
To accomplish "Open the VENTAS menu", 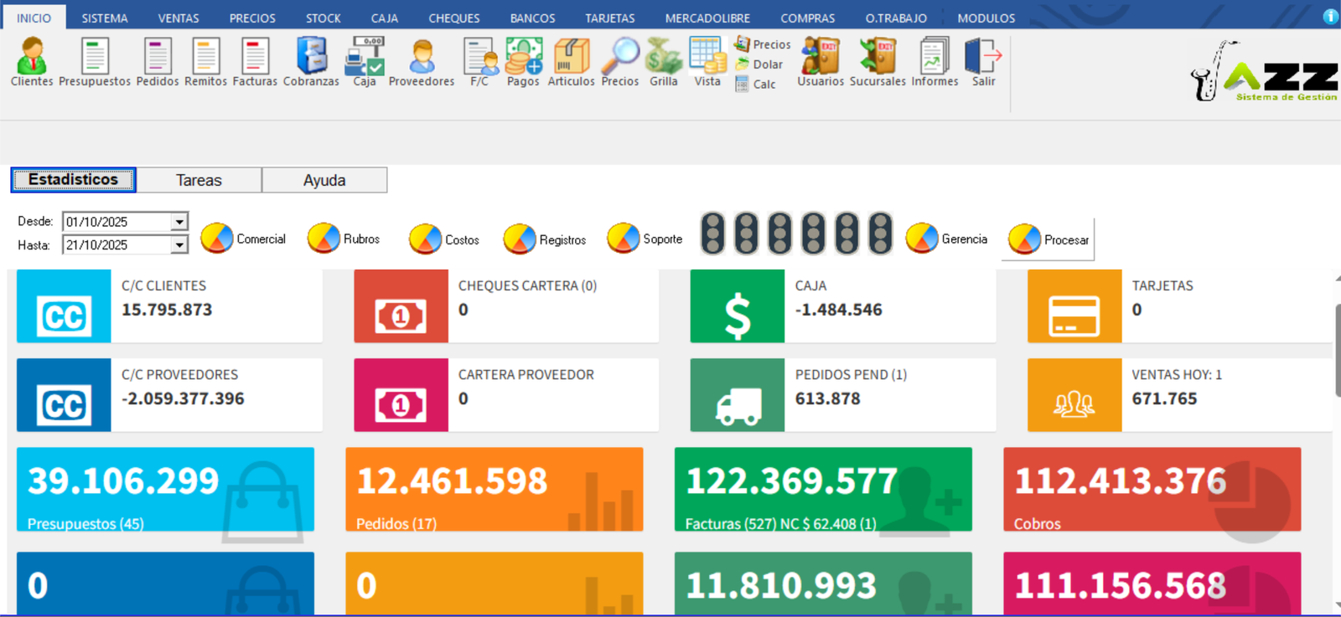I will tap(179, 18).
